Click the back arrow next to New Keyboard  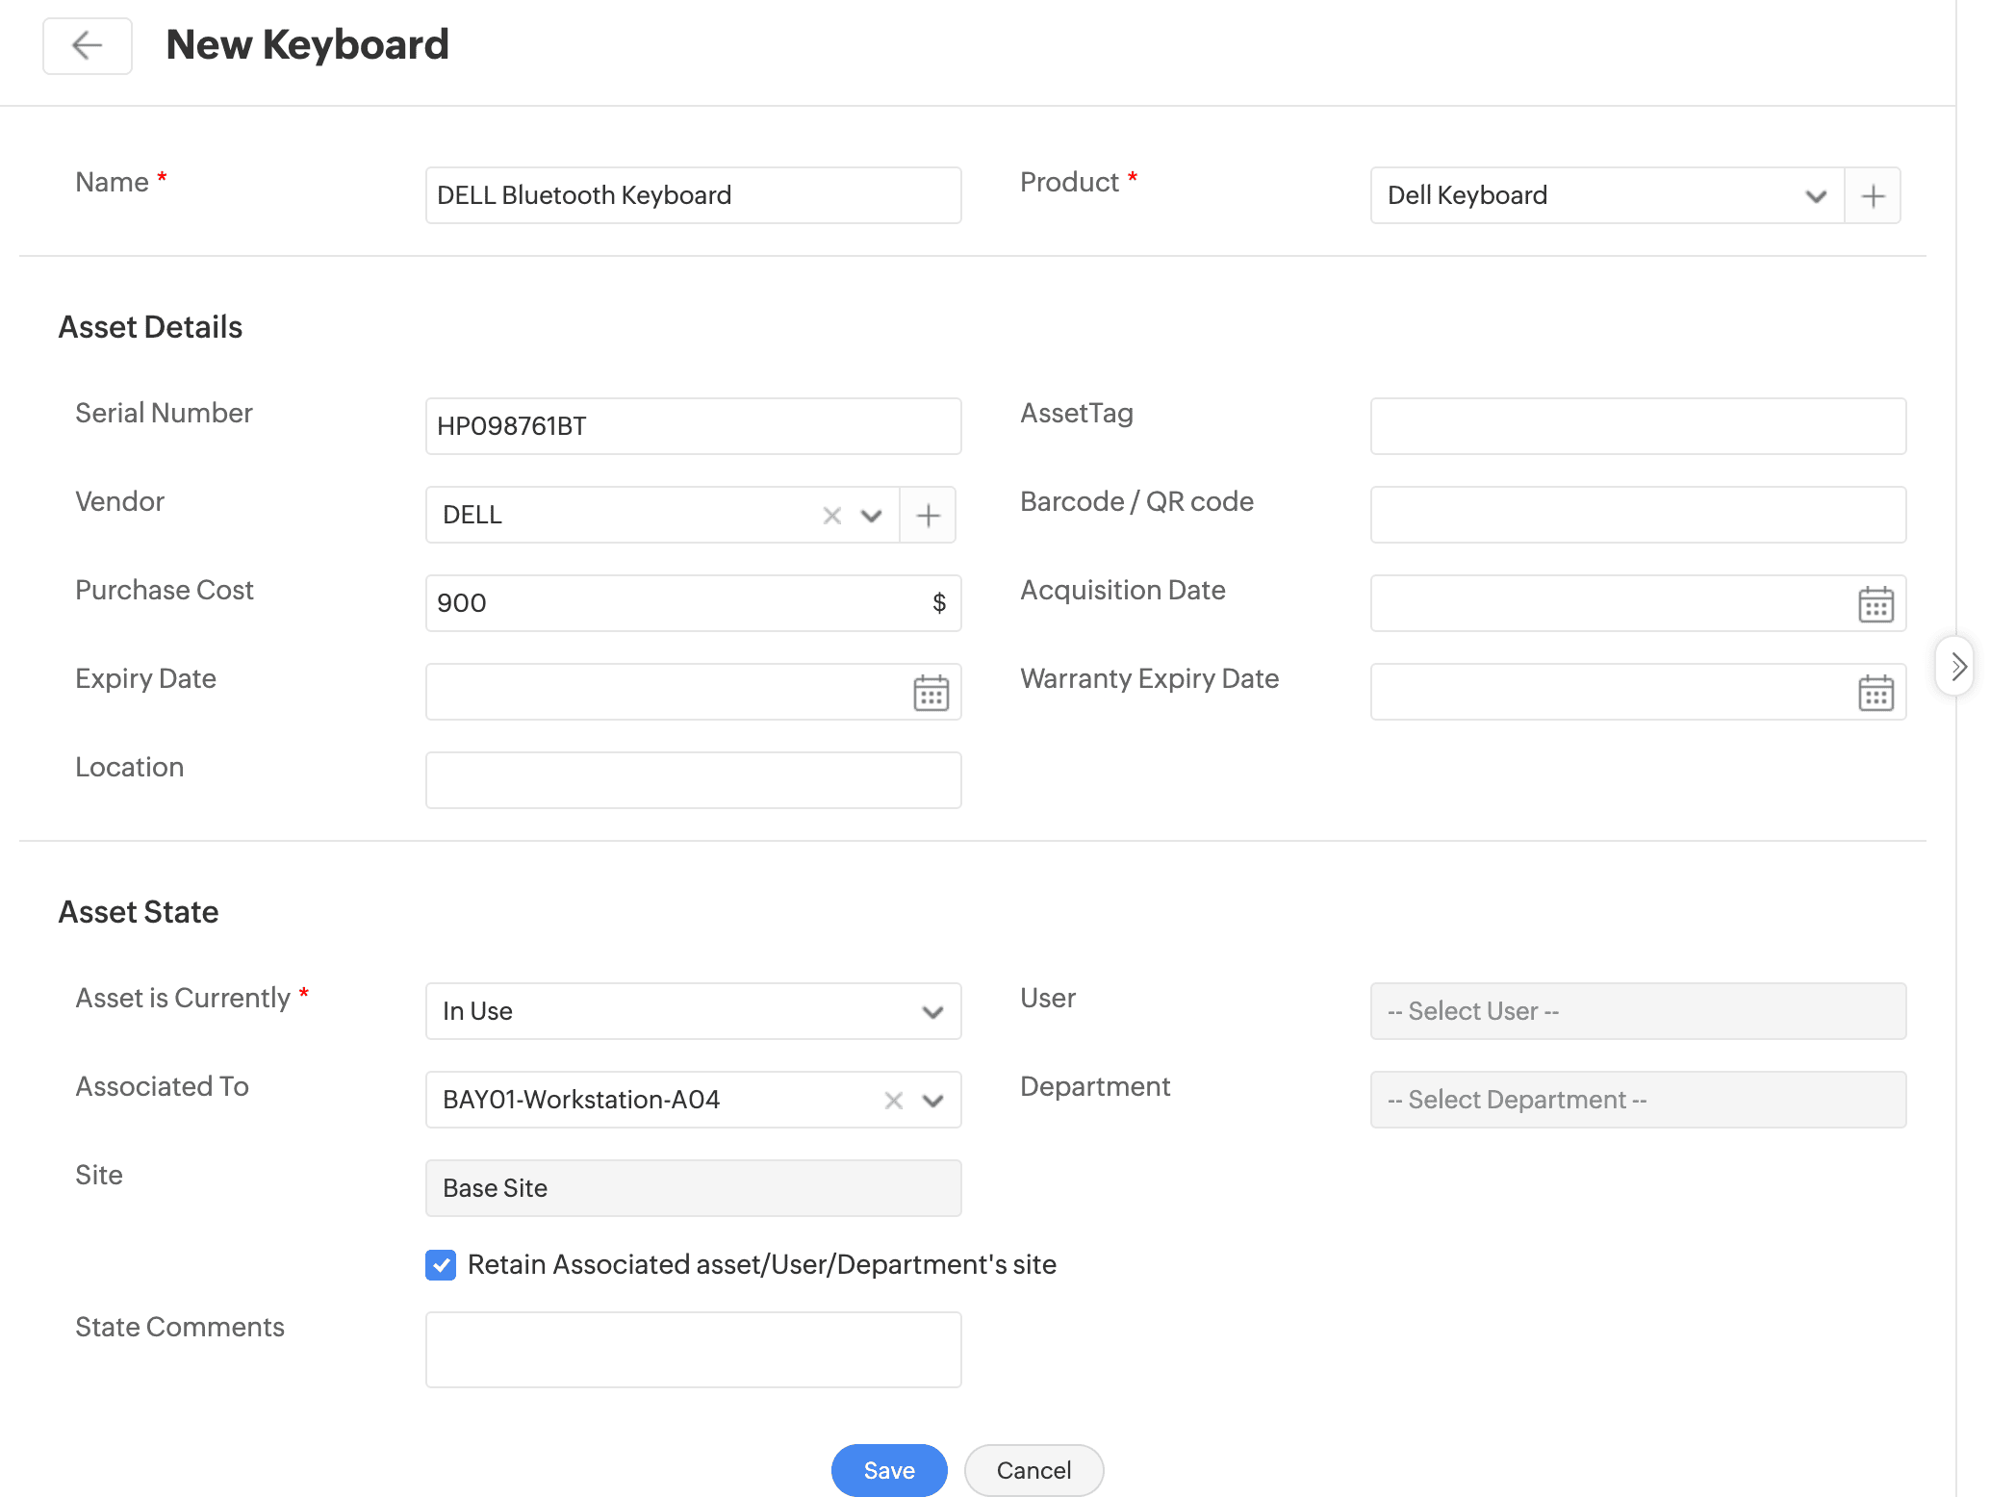click(x=87, y=45)
